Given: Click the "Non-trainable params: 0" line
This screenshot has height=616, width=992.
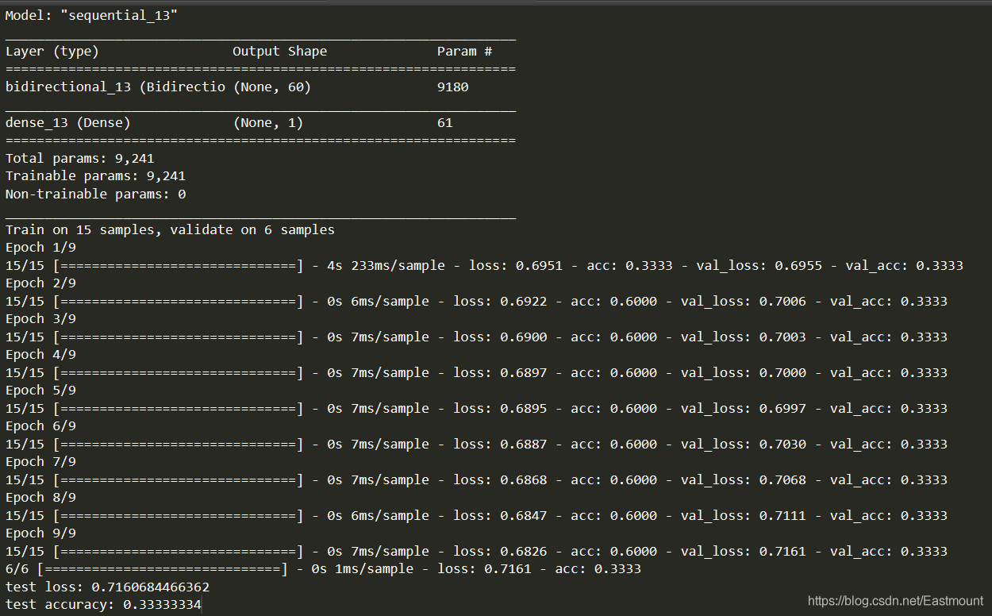Looking at the screenshot, I should click(95, 194).
